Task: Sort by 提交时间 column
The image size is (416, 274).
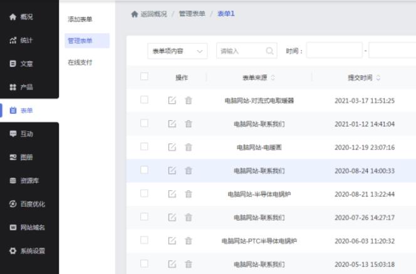Action: 378,78
